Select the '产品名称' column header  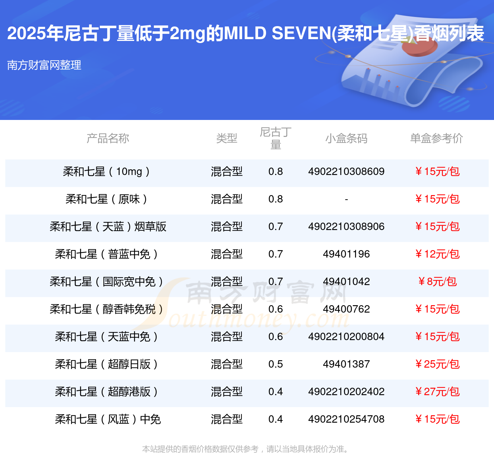[x=108, y=138]
